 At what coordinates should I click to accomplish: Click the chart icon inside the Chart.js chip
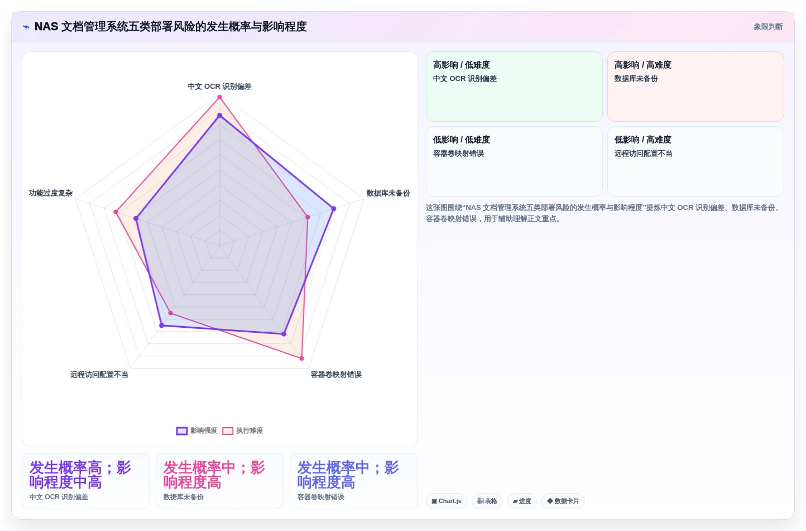pos(434,501)
